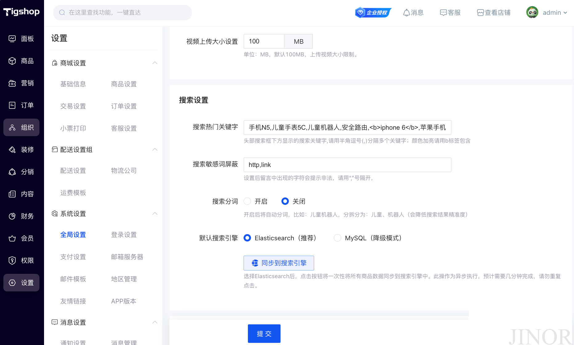Open the 面板 dashboard icon
This screenshot has height=345, width=574.
pyautogui.click(x=12, y=39)
